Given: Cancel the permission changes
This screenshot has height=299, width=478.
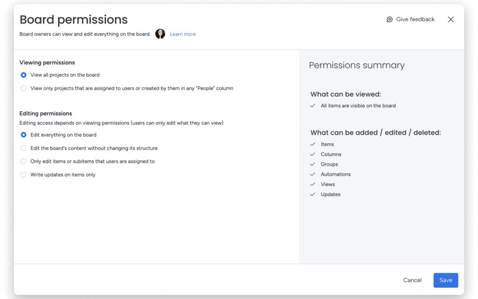Looking at the screenshot, I should (412, 280).
